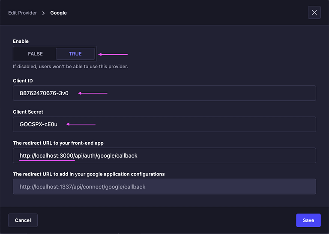The width and height of the screenshot is (329, 234).
Task: Click the pink arrow beside TRUE toggle
Action: click(x=113, y=54)
